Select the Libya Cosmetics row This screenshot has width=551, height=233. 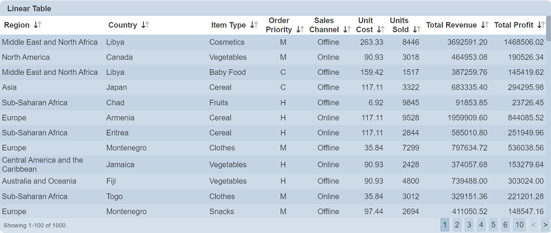[x=273, y=42]
